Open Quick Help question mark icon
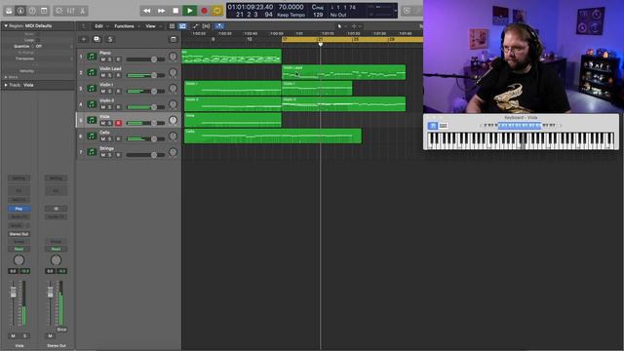624x351 pixels. pos(32,11)
